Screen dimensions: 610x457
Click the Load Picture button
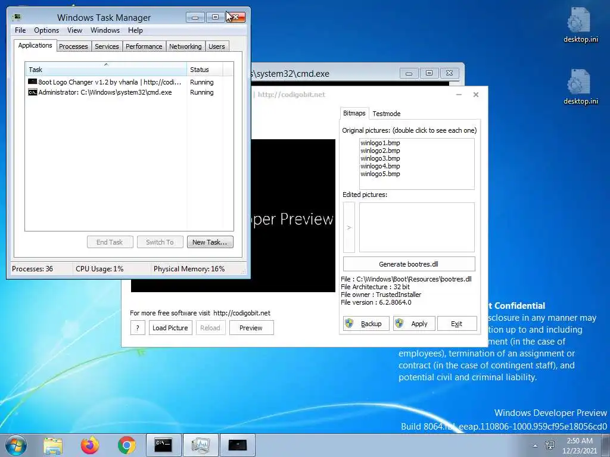(x=170, y=328)
